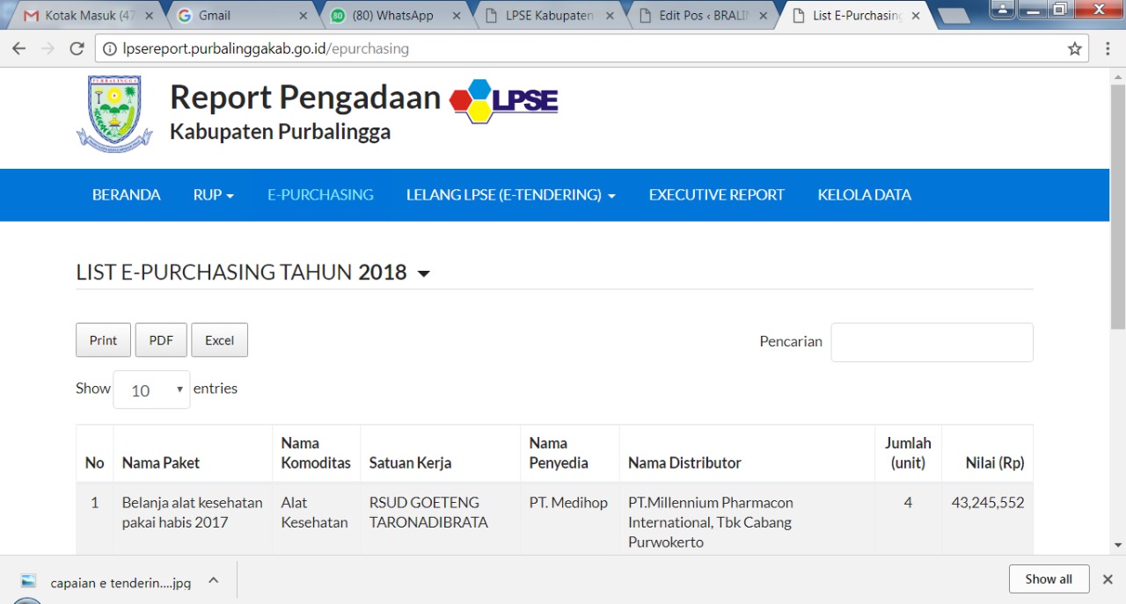Viewport: 1126px width, 604px height.
Task: Open the BERANDA menu item
Action: [x=127, y=195]
